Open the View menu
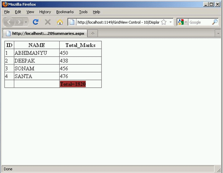This screenshot has height=173, width=223. click(x=30, y=12)
